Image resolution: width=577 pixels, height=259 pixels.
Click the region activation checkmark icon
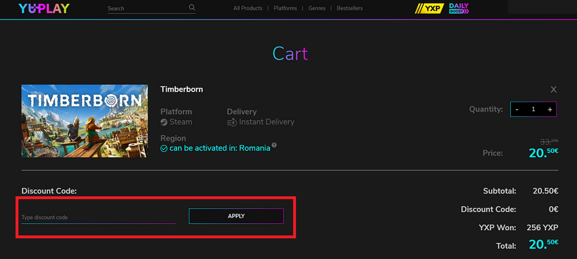click(164, 148)
